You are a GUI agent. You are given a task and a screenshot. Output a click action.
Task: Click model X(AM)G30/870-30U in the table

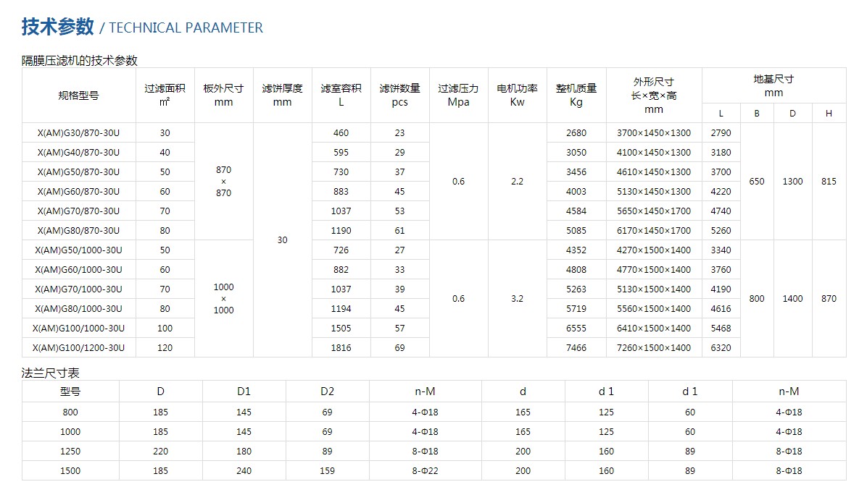coord(78,133)
